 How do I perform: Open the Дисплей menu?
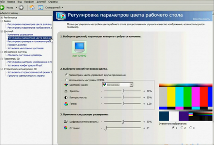coord(41,2)
